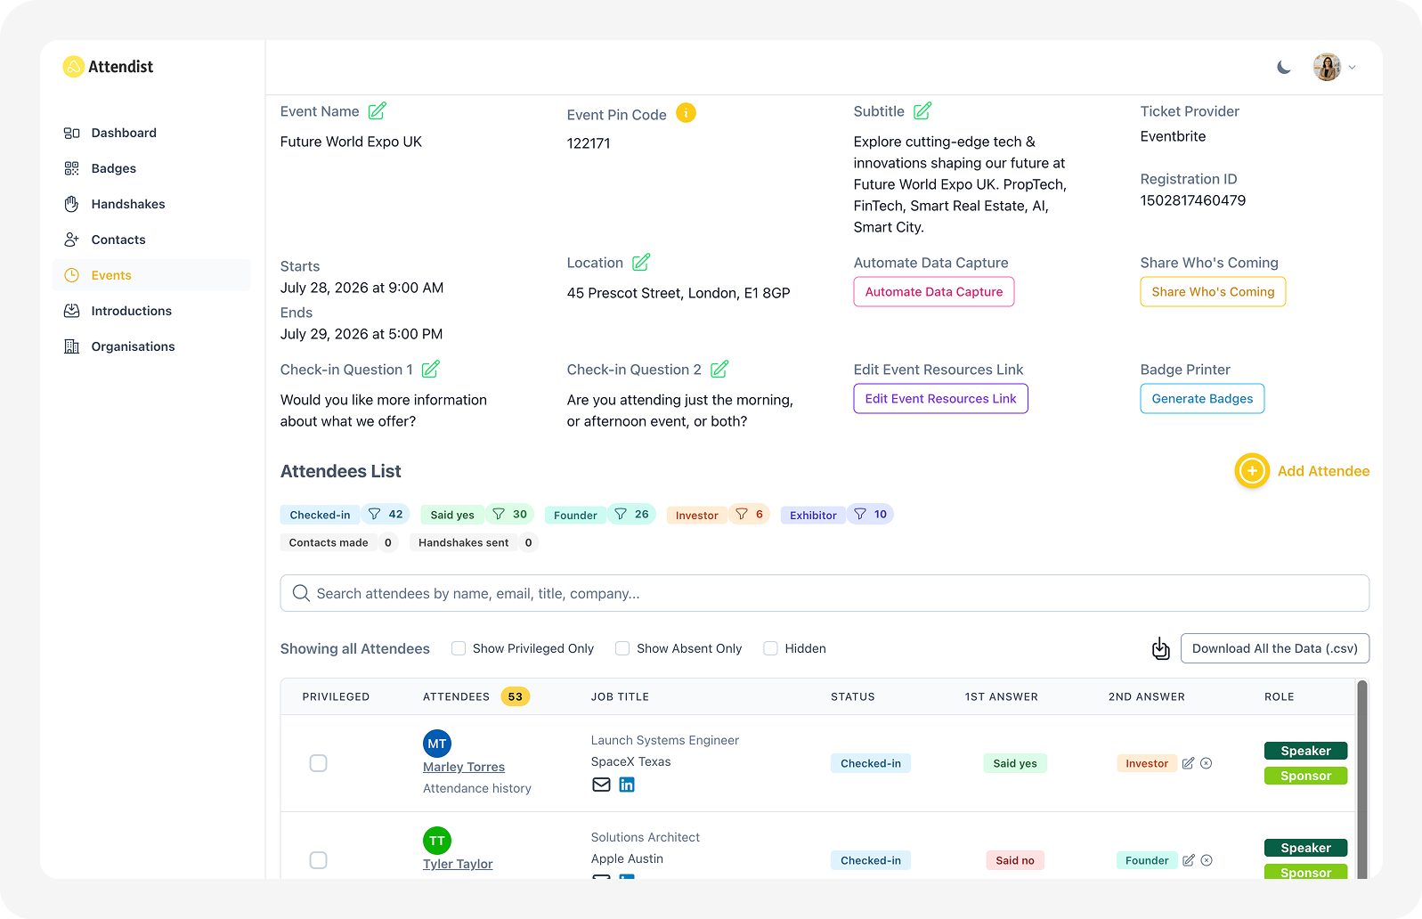Check the Hidden checkbox

pos(771,648)
